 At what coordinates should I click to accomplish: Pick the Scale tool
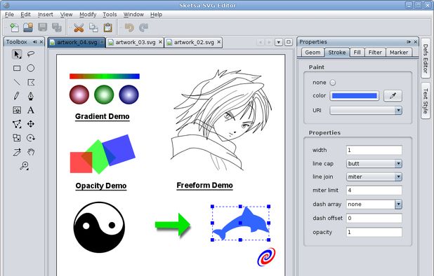[x=17, y=138]
